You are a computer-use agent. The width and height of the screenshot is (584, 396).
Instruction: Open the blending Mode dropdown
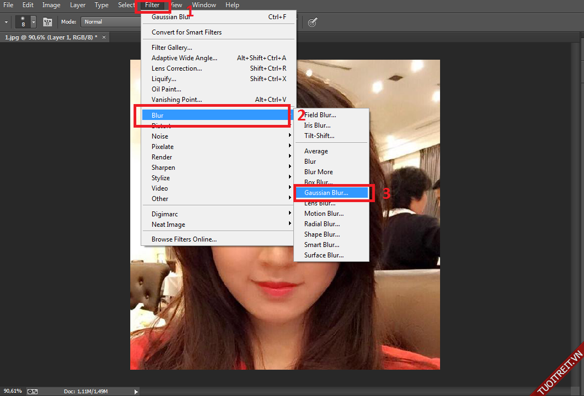[109, 22]
